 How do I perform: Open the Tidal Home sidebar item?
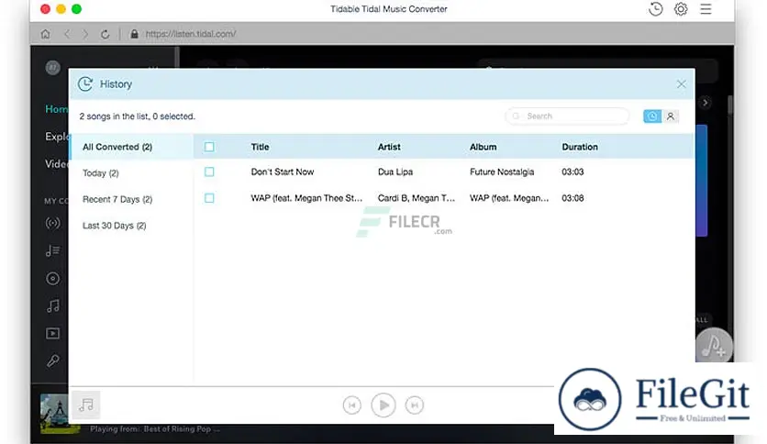[57, 109]
